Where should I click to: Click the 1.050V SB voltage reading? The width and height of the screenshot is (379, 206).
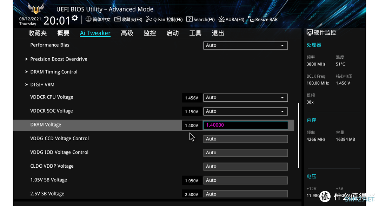(x=192, y=181)
